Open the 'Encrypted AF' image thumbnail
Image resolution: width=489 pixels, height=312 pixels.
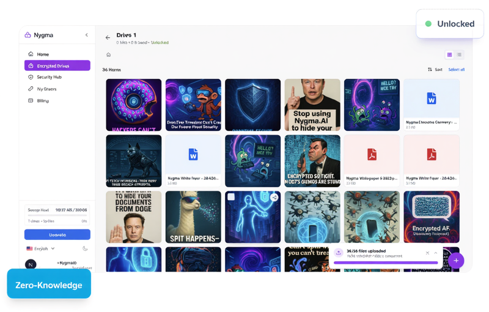[432, 217]
